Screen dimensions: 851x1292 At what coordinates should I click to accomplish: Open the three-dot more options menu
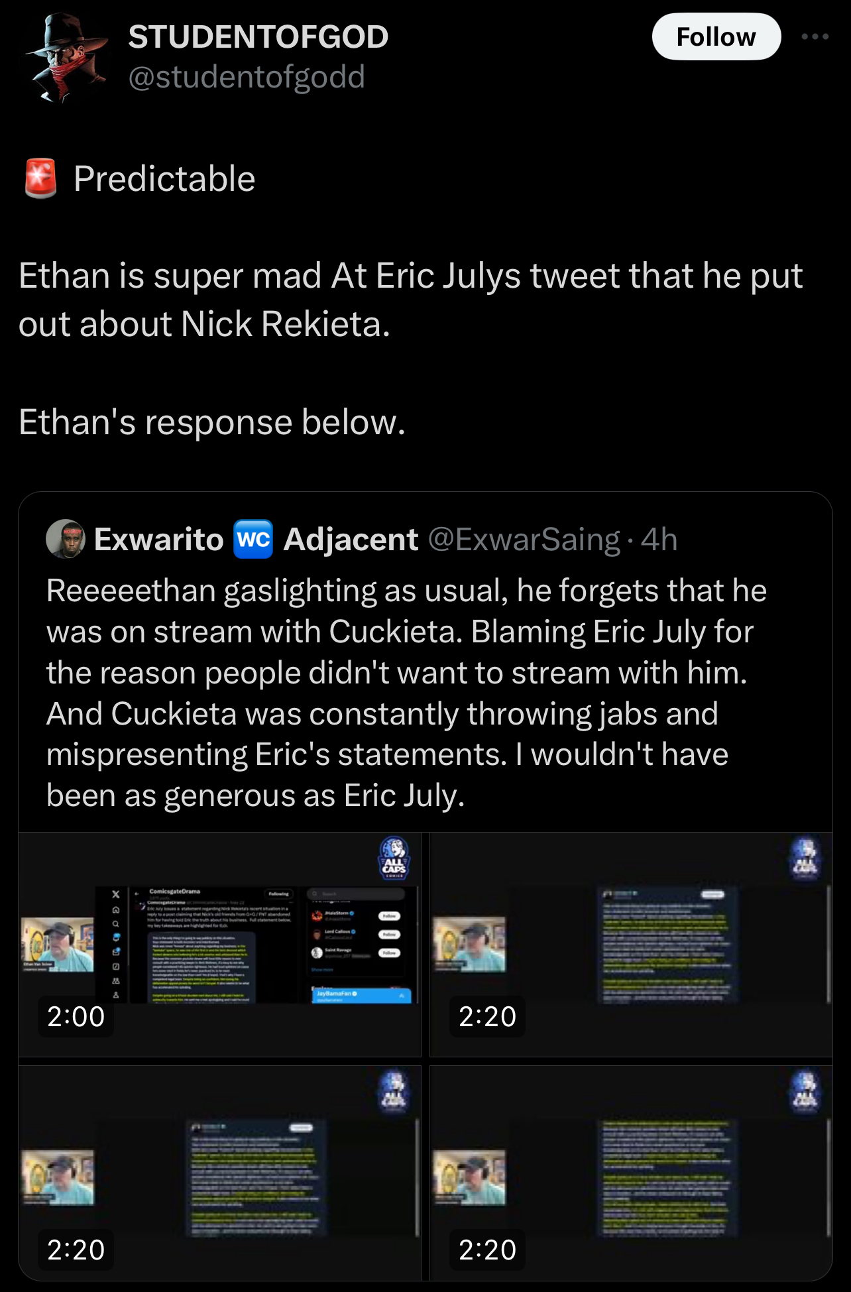point(815,36)
